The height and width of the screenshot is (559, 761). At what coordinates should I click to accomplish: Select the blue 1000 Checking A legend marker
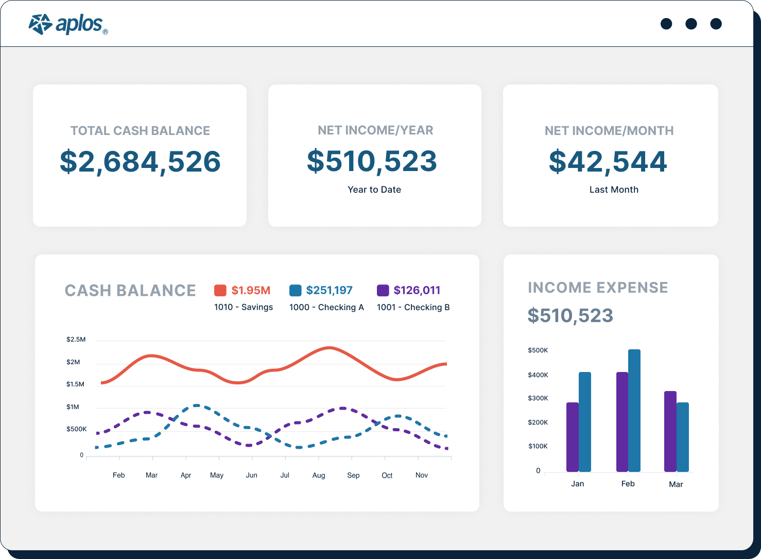(x=295, y=290)
